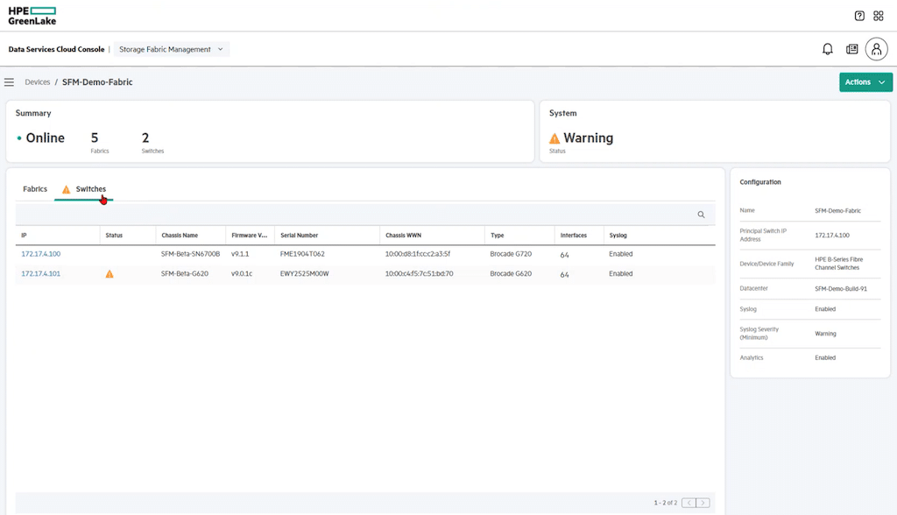Click WWN 10:00:c4:f5:7c:51:bd:70

click(420, 273)
